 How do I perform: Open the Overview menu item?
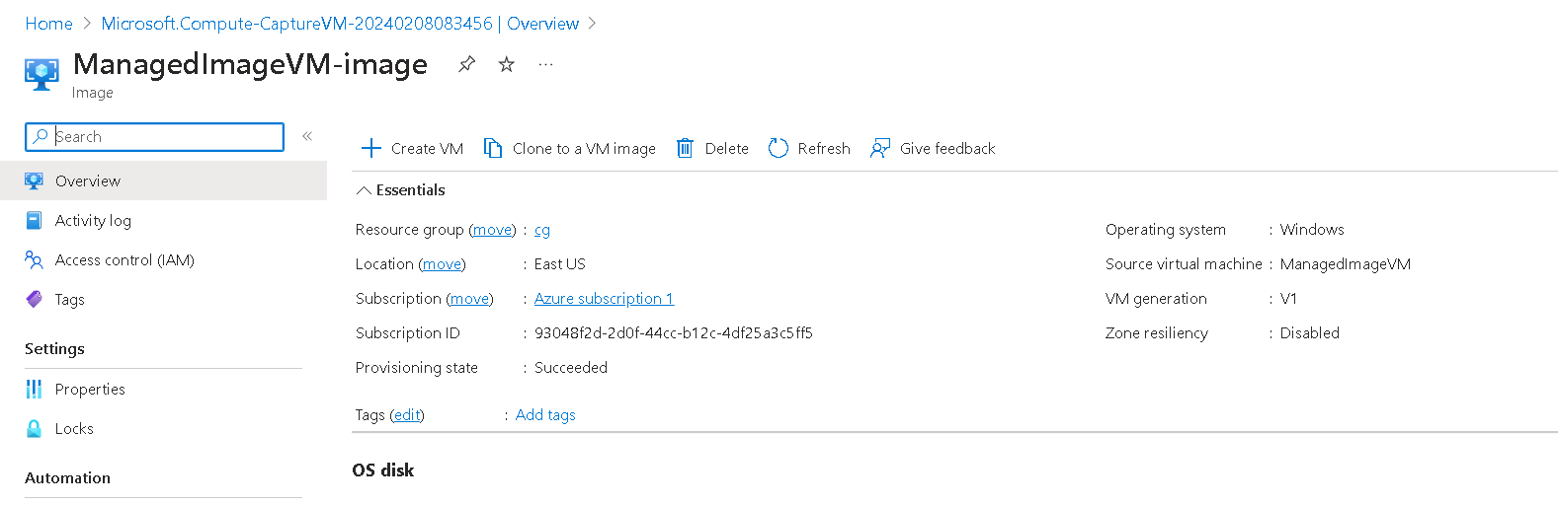[163, 181]
